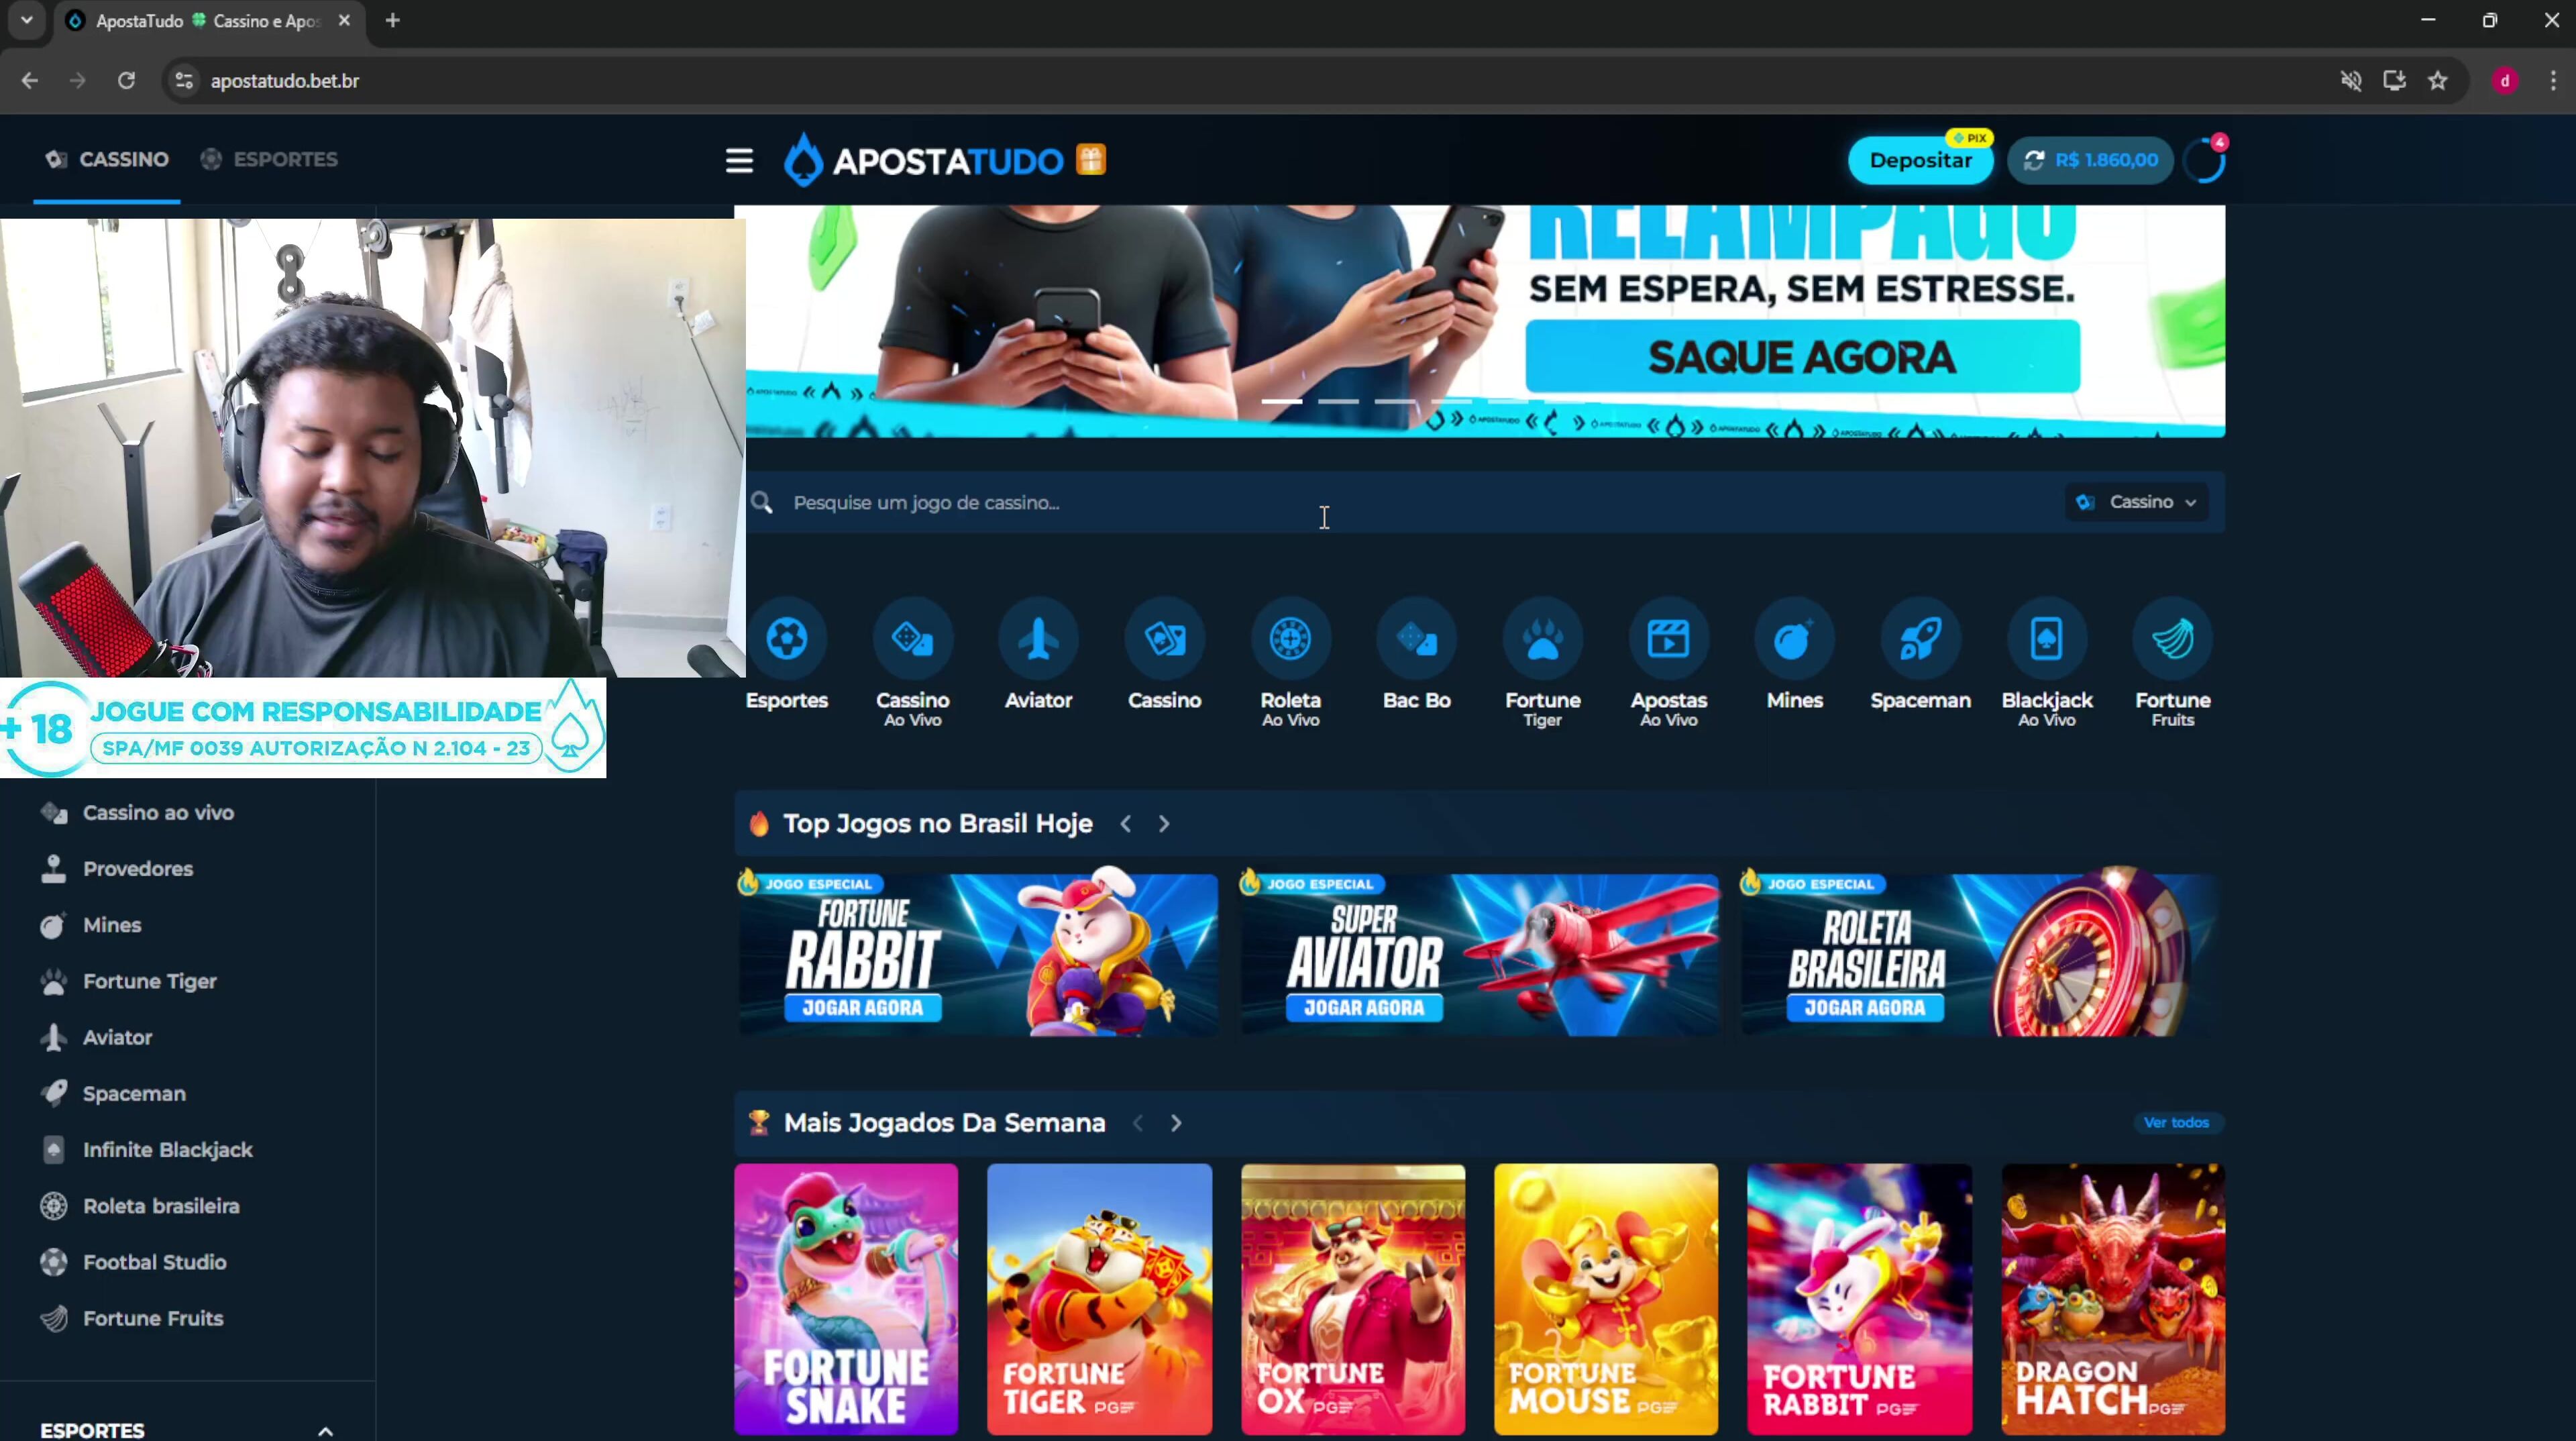
Task: Open the Fortune Ox game thumbnail
Action: pyautogui.click(x=1353, y=1298)
